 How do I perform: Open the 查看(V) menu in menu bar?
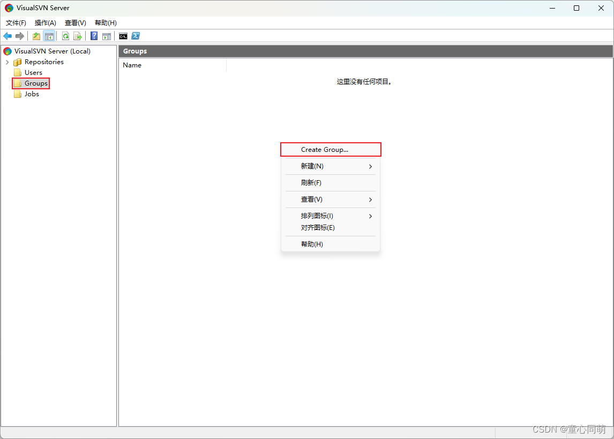pos(75,22)
